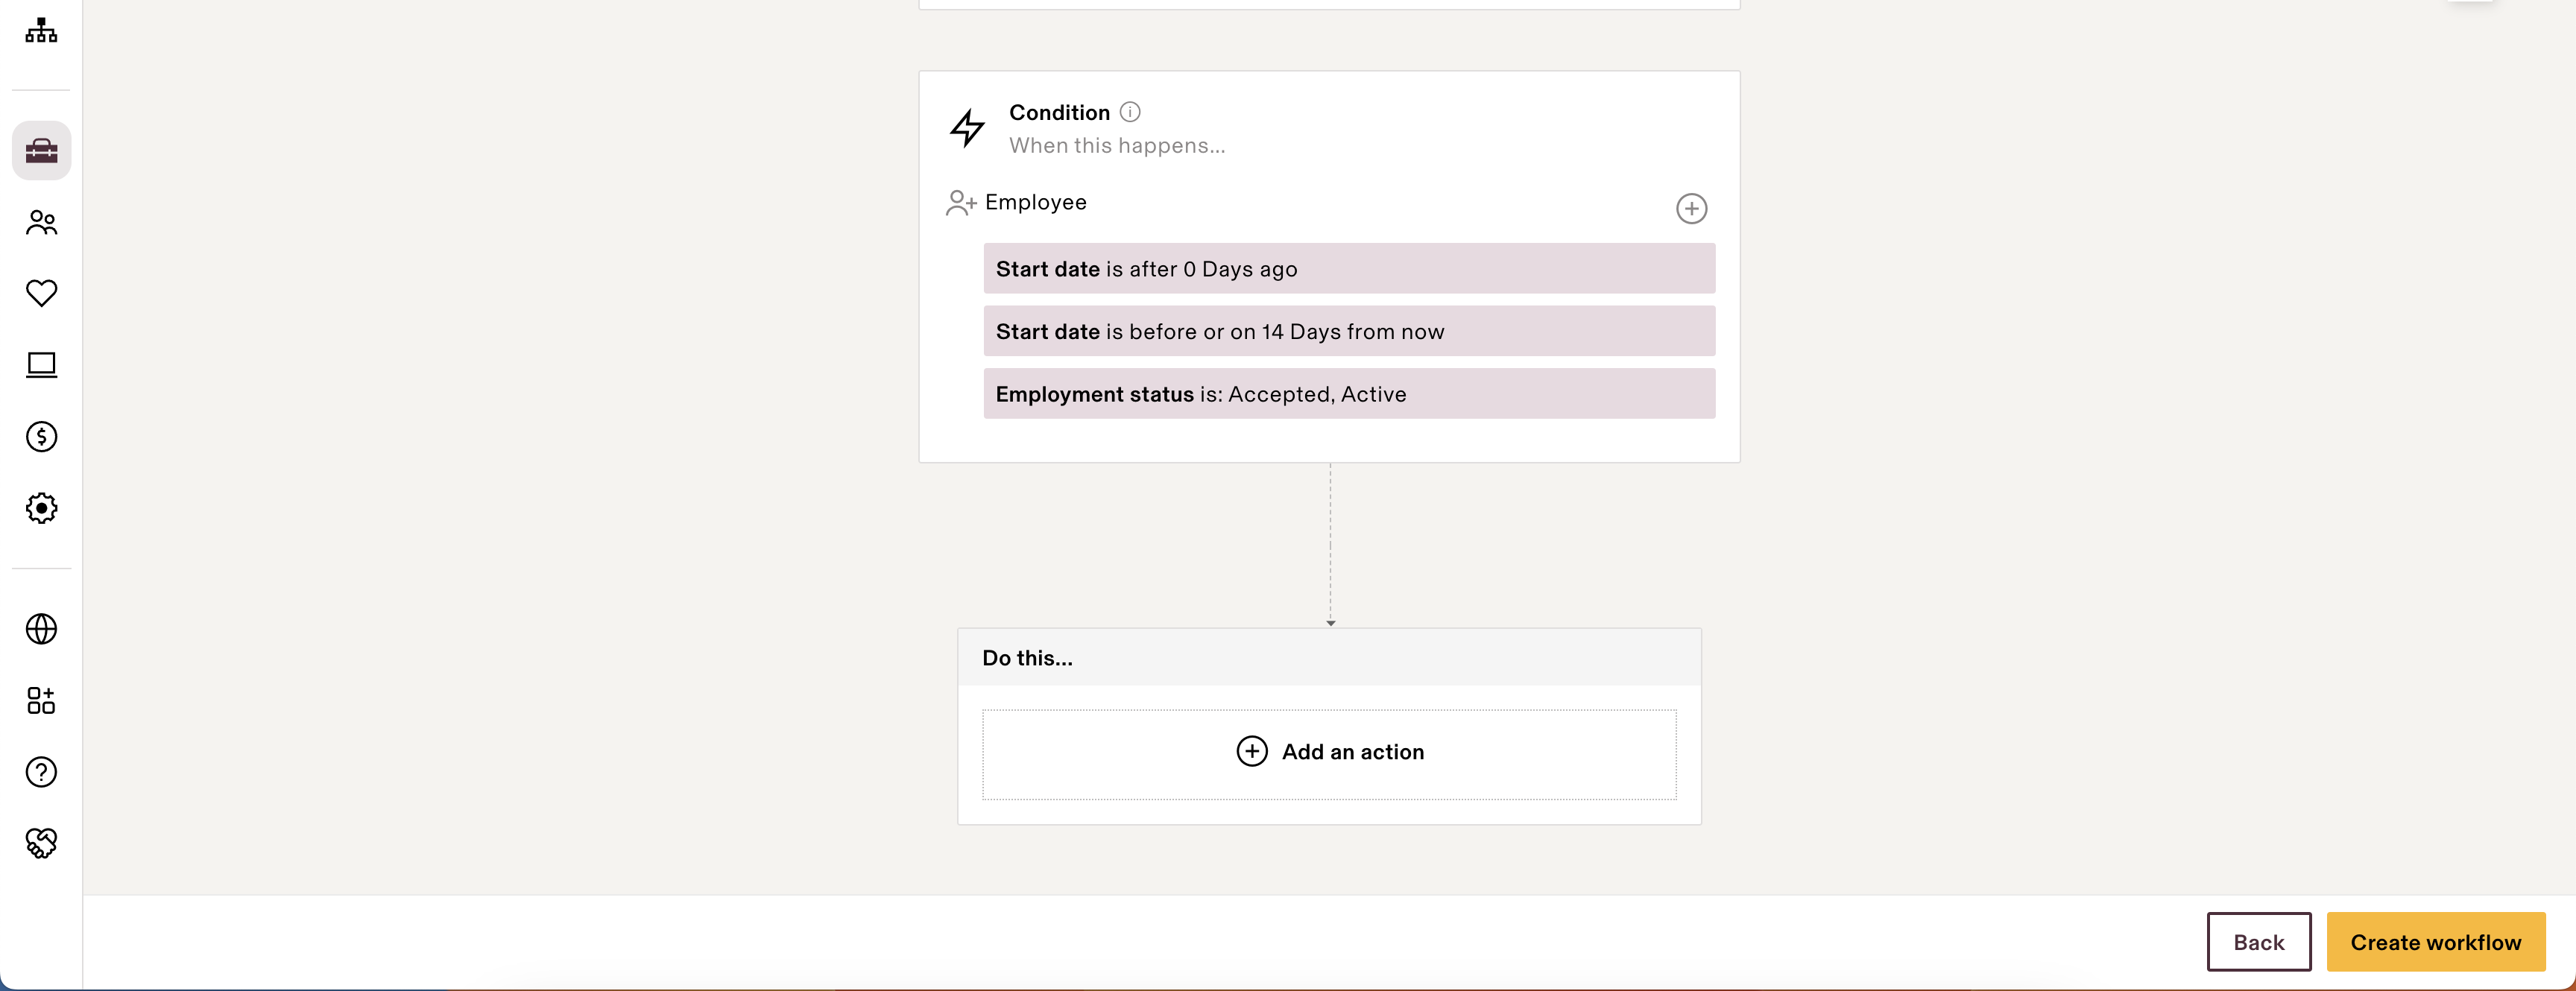Click the Back button
This screenshot has width=2576, height=991.
coord(2258,941)
